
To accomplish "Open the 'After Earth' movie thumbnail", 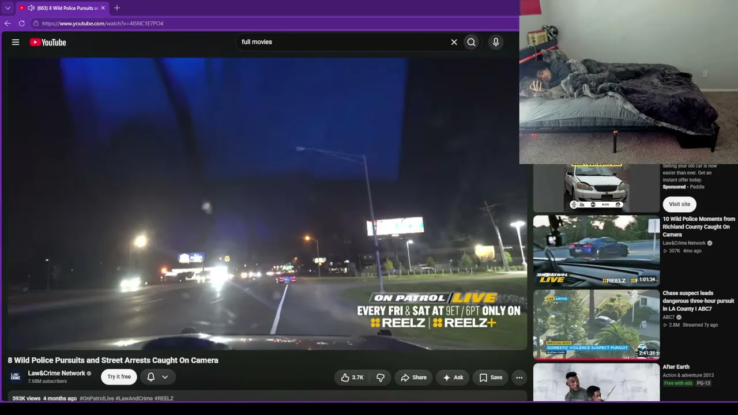I will [596, 382].
